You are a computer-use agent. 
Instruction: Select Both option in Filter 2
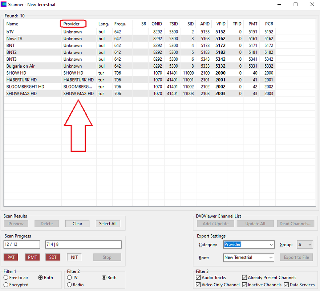click(x=109, y=278)
